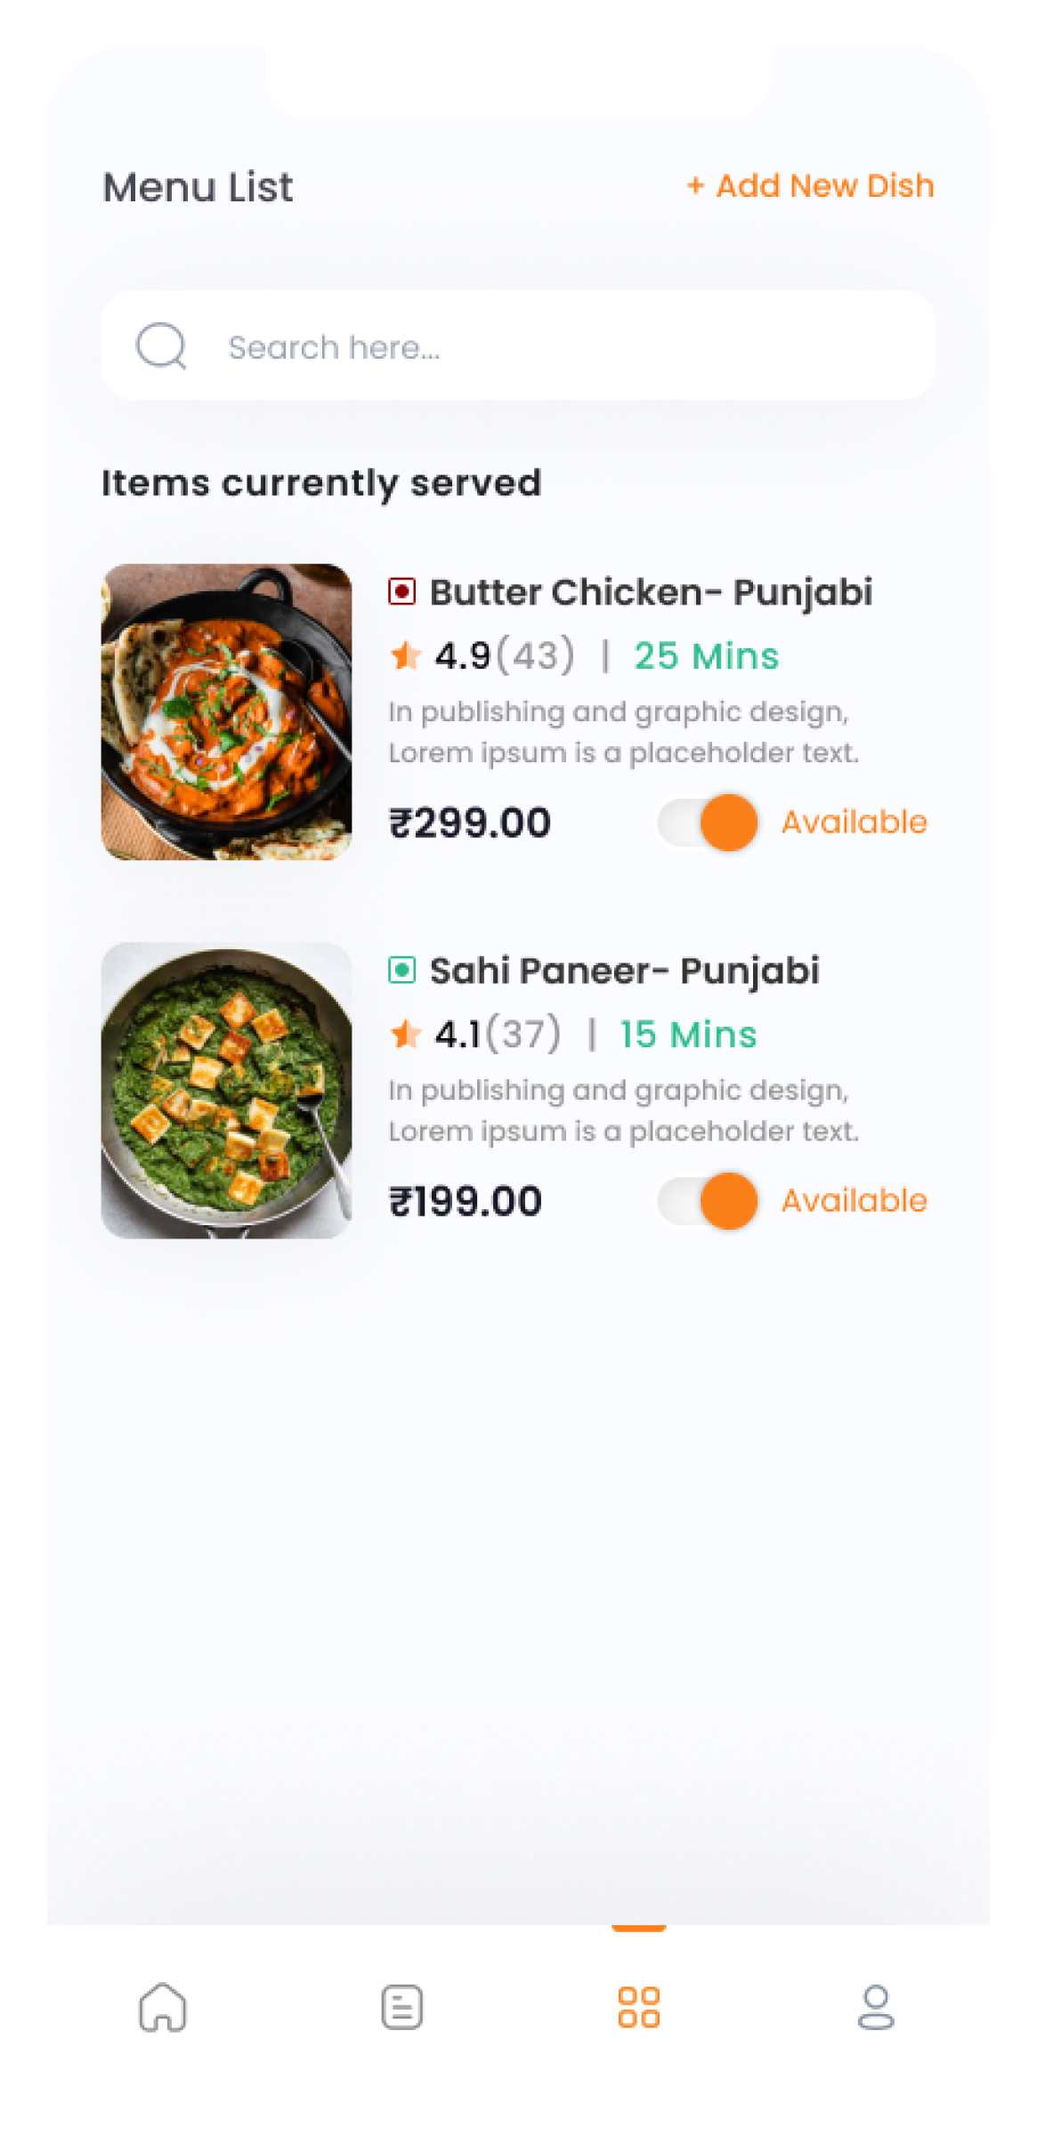Click the Available label for Sahi Paneer
Image resolution: width=1037 pixels, height=2137 pixels.
pyautogui.click(x=855, y=1200)
